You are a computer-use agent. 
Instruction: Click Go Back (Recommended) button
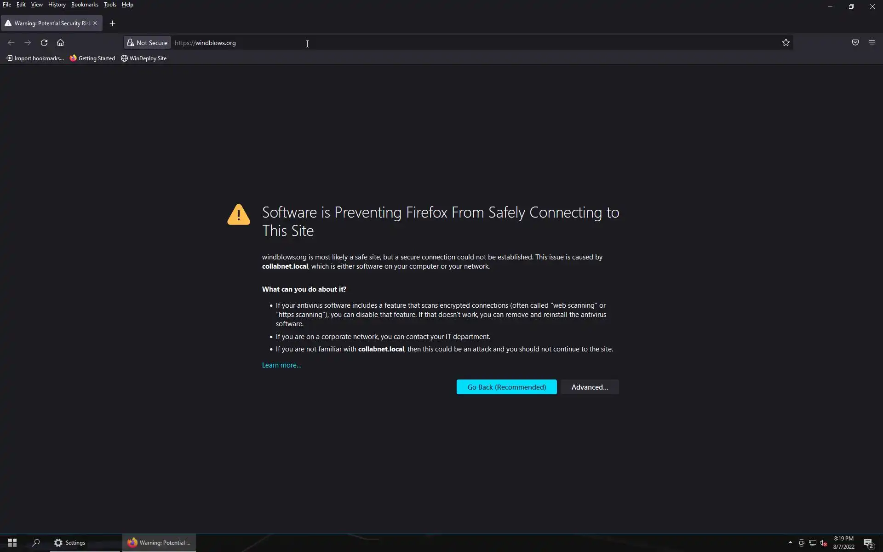click(506, 387)
